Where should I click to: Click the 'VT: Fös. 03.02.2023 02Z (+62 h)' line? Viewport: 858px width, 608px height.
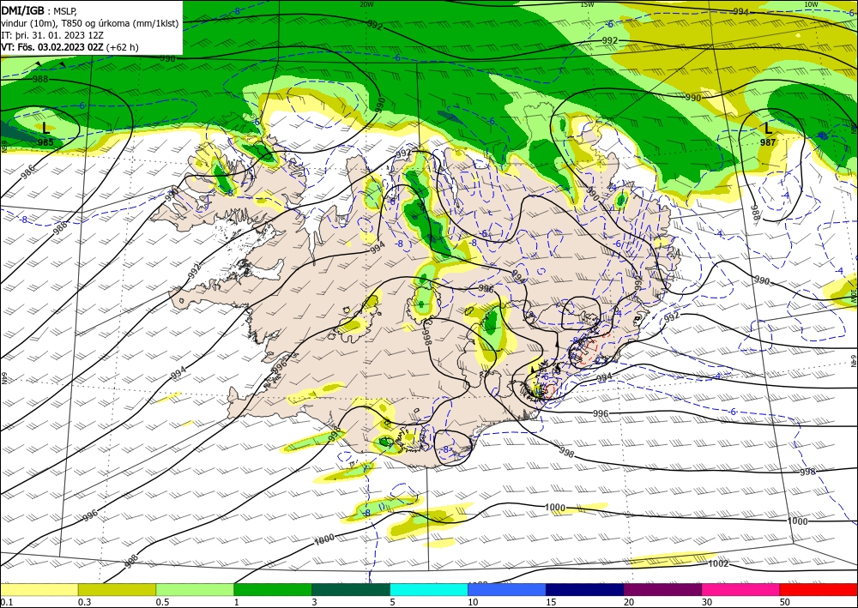(x=70, y=47)
